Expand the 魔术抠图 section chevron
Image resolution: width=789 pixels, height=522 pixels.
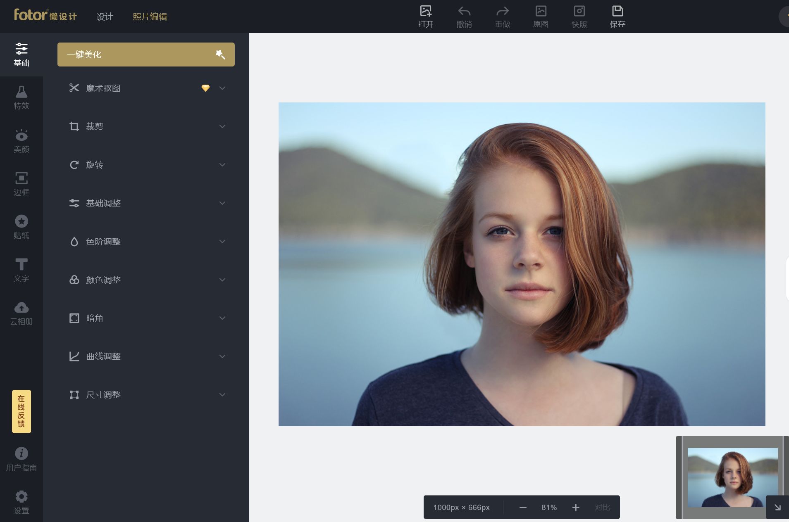[222, 88]
